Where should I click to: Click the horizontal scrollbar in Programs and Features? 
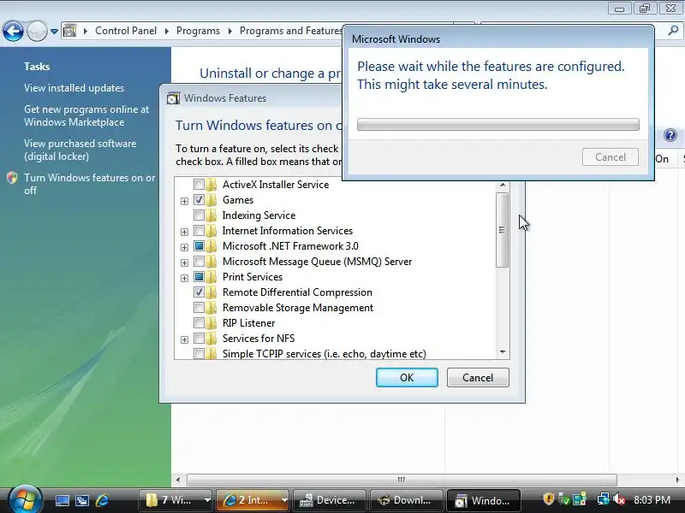click(402, 480)
